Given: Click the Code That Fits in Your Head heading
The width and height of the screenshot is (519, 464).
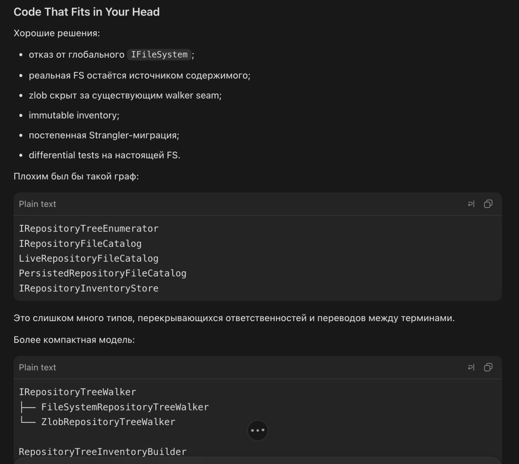Looking at the screenshot, I should (x=86, y=12).
